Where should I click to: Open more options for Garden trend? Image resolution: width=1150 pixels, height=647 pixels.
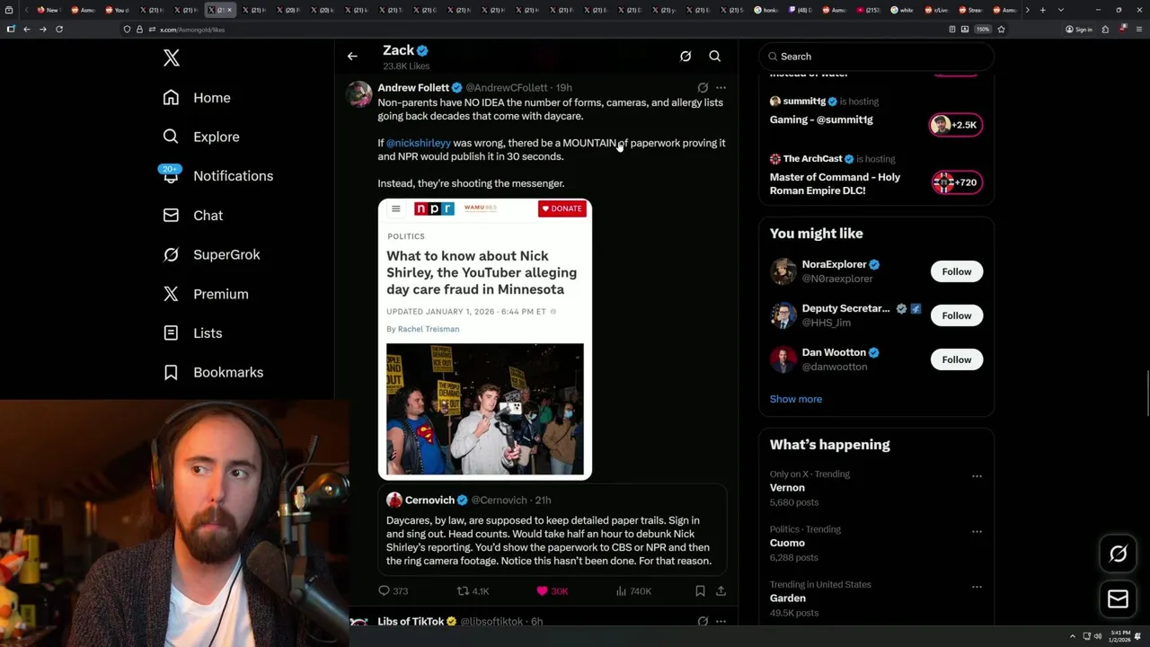pos(977,587)
